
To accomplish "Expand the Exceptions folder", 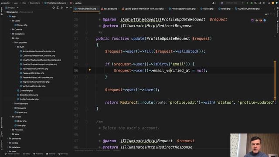I will (x=10, y=34).
